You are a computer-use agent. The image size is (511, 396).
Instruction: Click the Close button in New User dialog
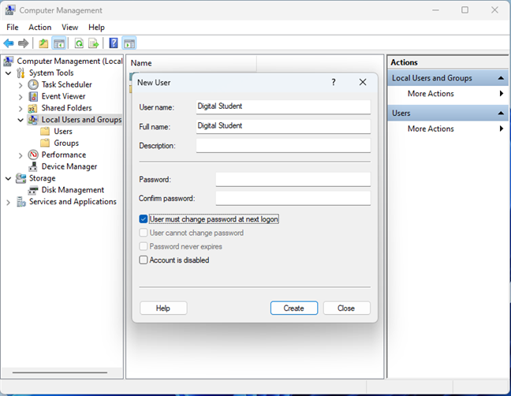[345, 308]
